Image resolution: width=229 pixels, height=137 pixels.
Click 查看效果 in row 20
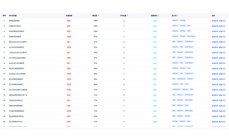click(x=215, y=122)
